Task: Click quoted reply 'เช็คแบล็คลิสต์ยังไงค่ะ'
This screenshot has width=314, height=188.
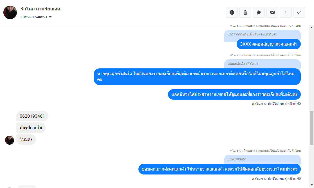Action: tap(262, 64)
